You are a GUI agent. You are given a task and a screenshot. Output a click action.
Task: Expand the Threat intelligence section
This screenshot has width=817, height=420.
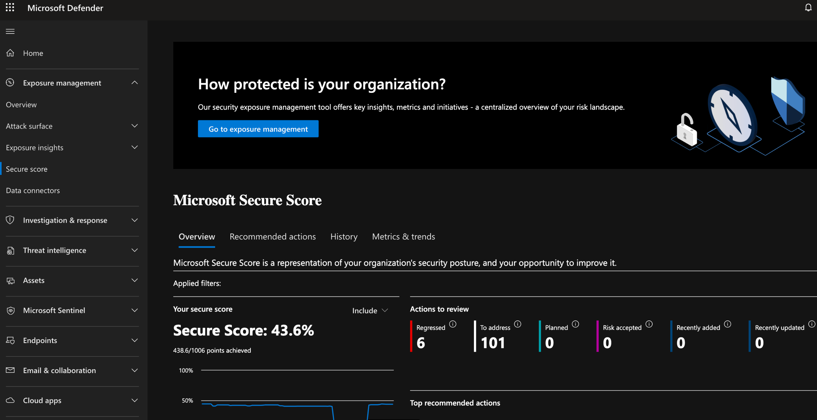pyautogui.click(x=135, y=250)
